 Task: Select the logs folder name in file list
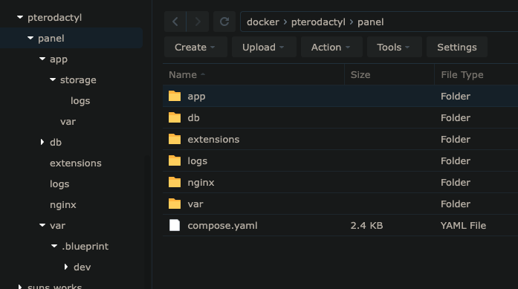coord(197,161)
